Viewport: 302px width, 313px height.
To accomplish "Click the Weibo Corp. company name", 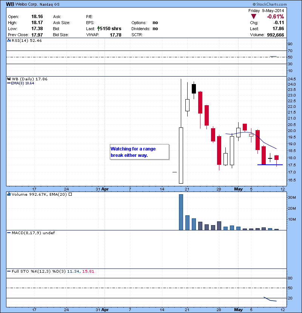I will click(27, 5).
